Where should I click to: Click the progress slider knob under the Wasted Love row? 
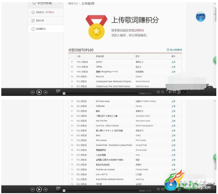pyautogui.click(x=64, y=93)
